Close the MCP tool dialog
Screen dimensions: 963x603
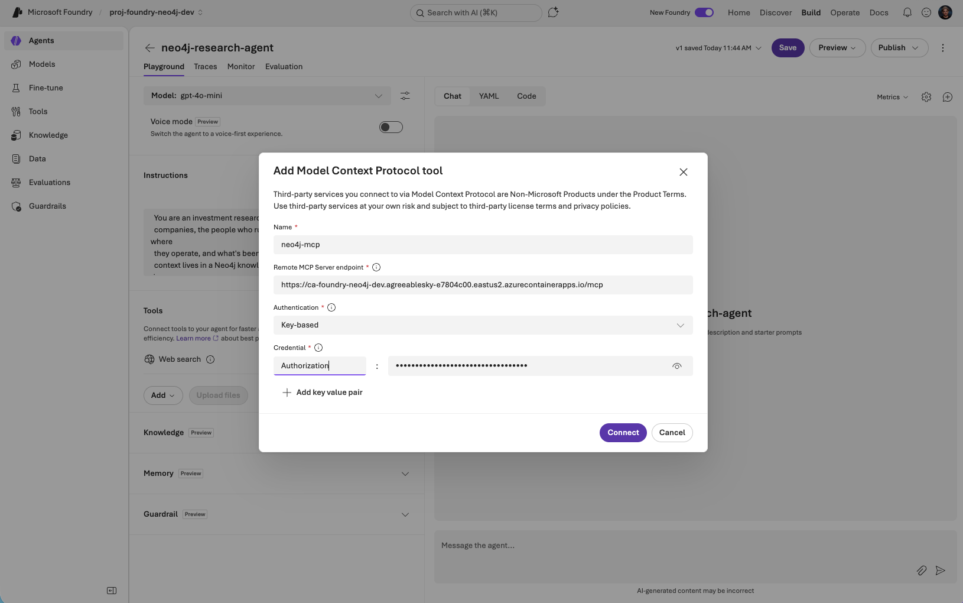(684, 172)
